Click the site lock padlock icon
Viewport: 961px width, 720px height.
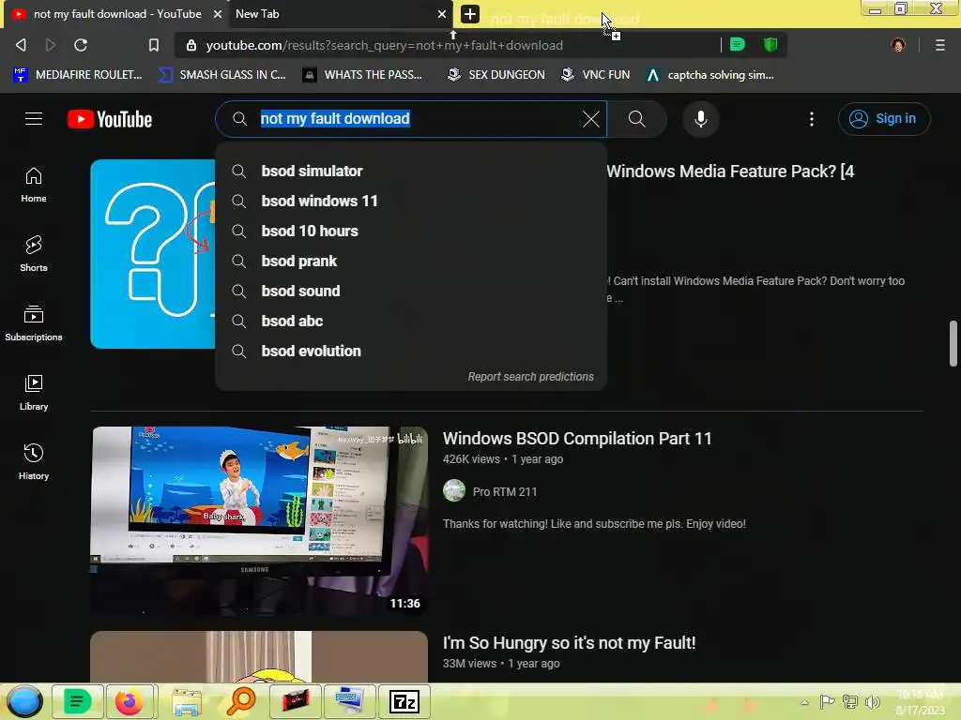(191, 45)
